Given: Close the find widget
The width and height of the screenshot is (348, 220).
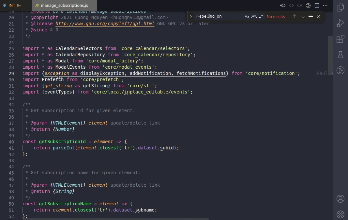Looking at the screenshot, I should point(319,16).
